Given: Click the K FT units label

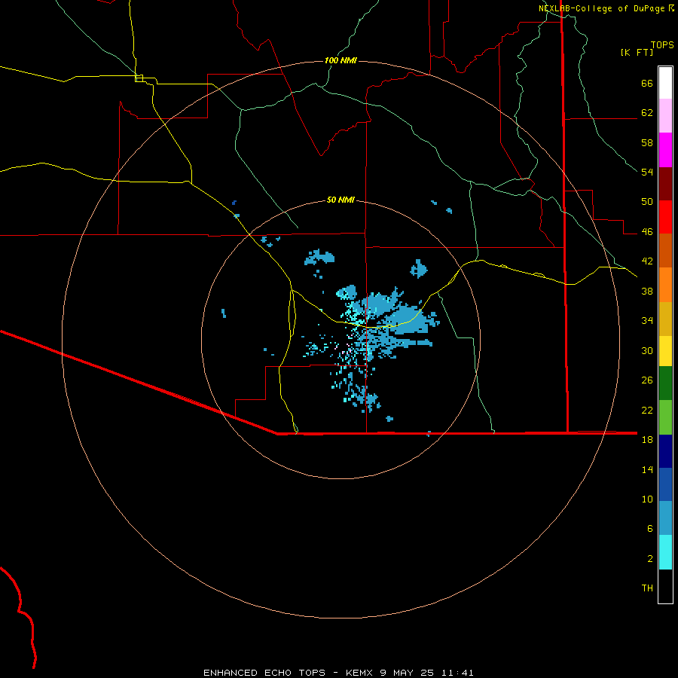Looking at the screenshot, I should (637, 53).
